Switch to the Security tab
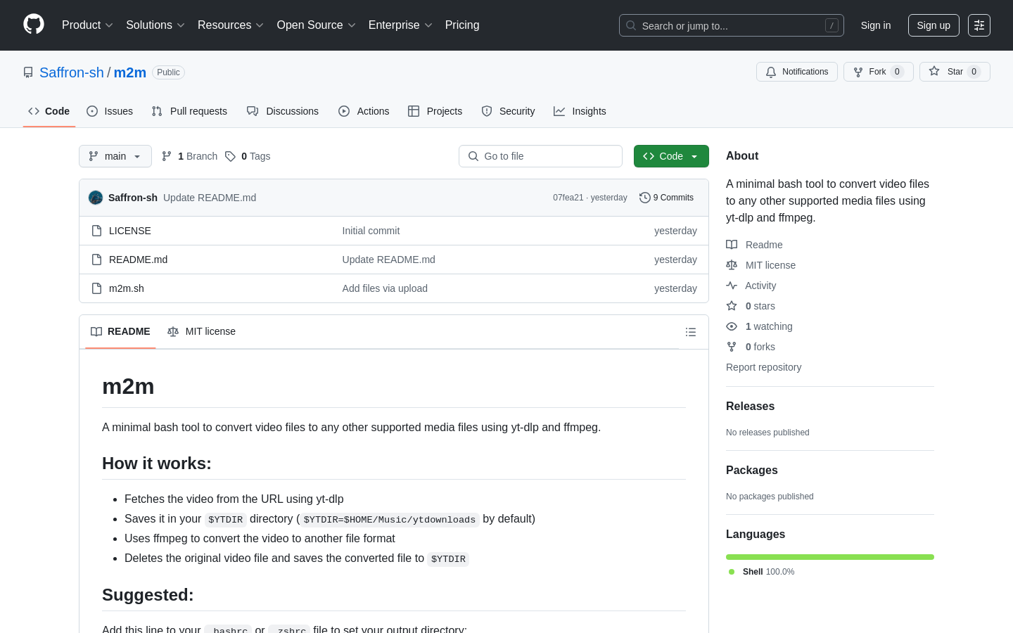This screenshot has width=1013, height=633. click(508, 111)
